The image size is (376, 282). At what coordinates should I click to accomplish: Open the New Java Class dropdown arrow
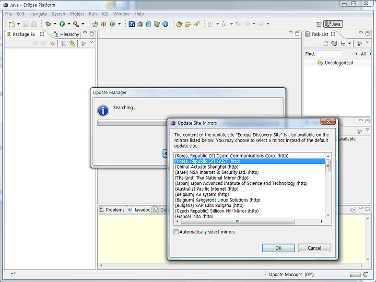click(120, 24)
